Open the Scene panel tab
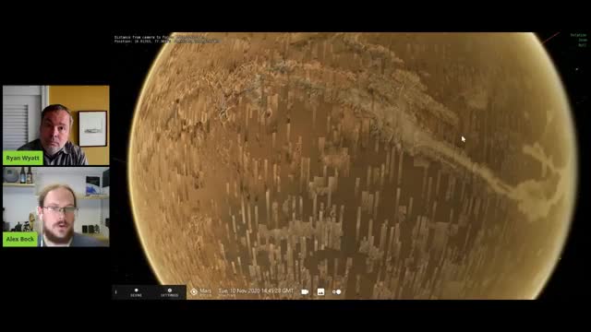Screen dimensions: 591x332 tap(136, 292)
